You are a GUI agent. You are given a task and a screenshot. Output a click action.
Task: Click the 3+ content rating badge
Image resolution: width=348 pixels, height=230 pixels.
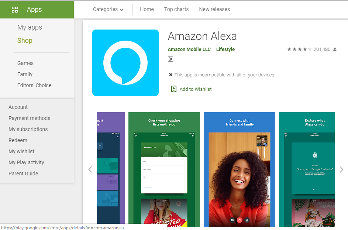(x=170, y=59)
